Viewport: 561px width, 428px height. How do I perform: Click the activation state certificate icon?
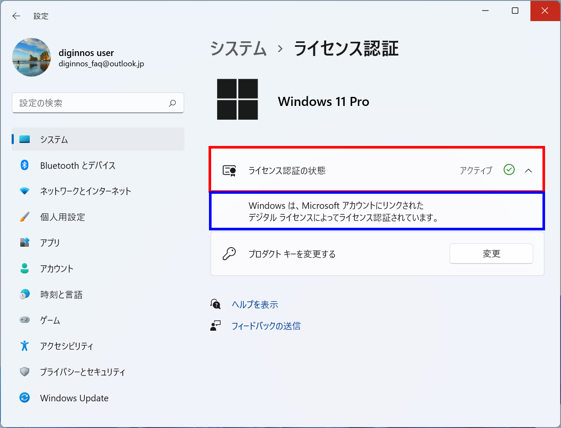pos(229,171)
